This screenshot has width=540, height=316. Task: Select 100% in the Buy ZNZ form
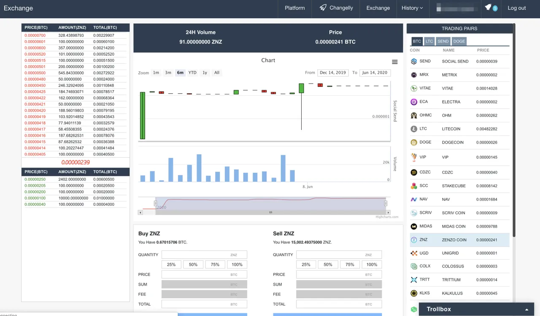237,265
